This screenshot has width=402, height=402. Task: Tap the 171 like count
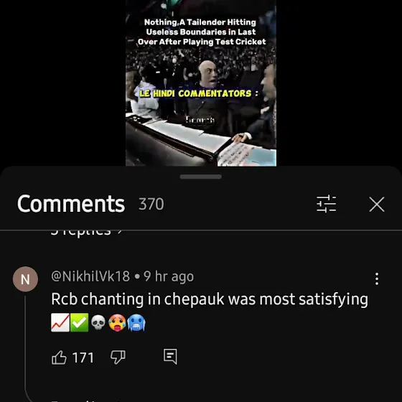pos(83,357)
